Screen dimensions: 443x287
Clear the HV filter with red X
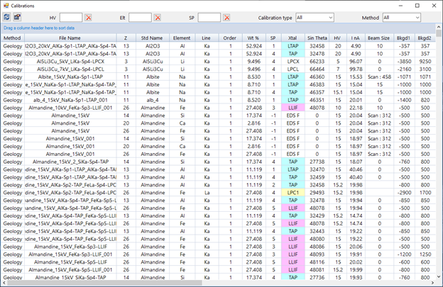[89, 18]
